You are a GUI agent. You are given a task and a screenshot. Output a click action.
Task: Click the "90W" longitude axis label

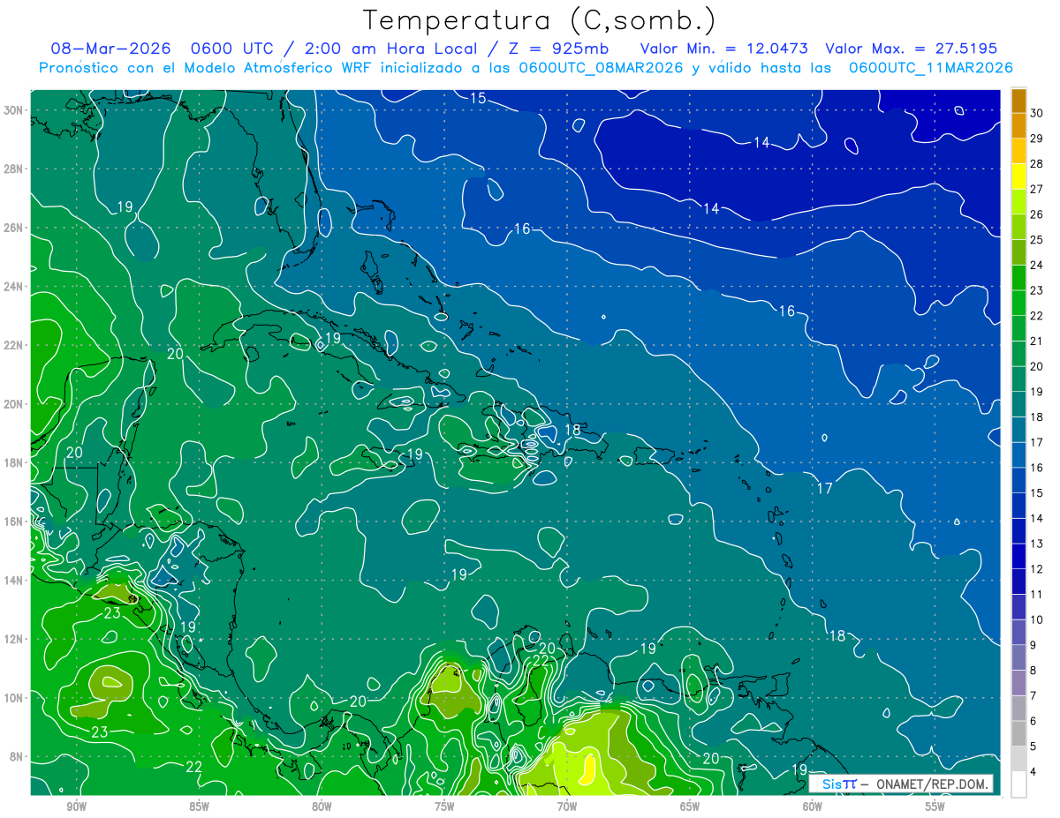click(x=76, y=807)
